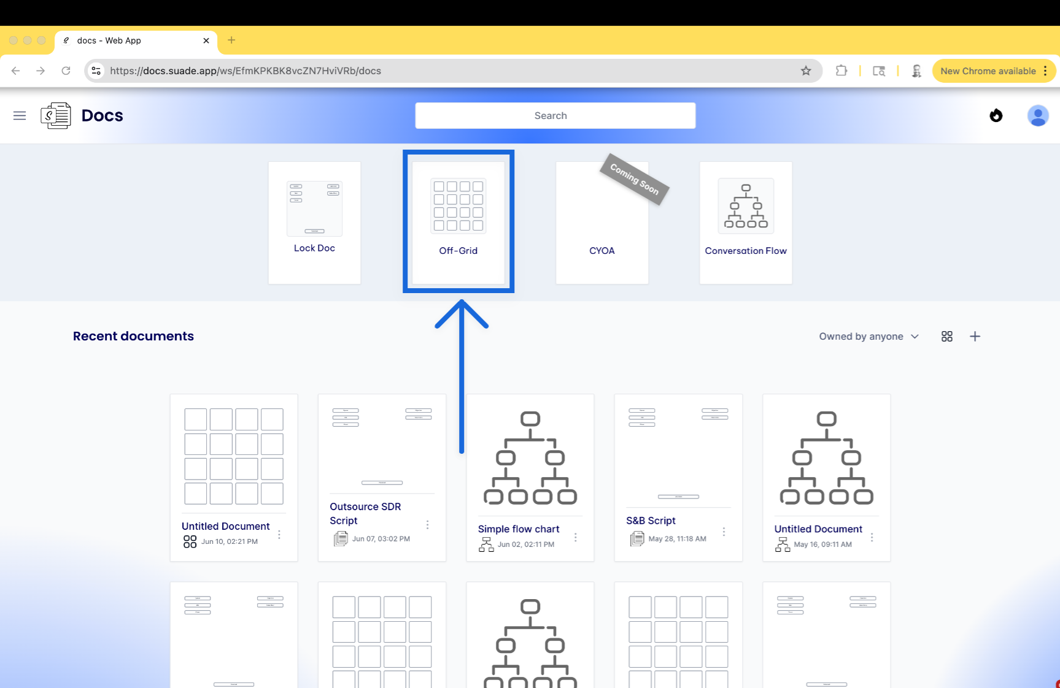Image resolution: width=1060 pixels, height=688 pixels.
Task: Open options menu for Outsource SDR Script
Action: tap(427, 525)
